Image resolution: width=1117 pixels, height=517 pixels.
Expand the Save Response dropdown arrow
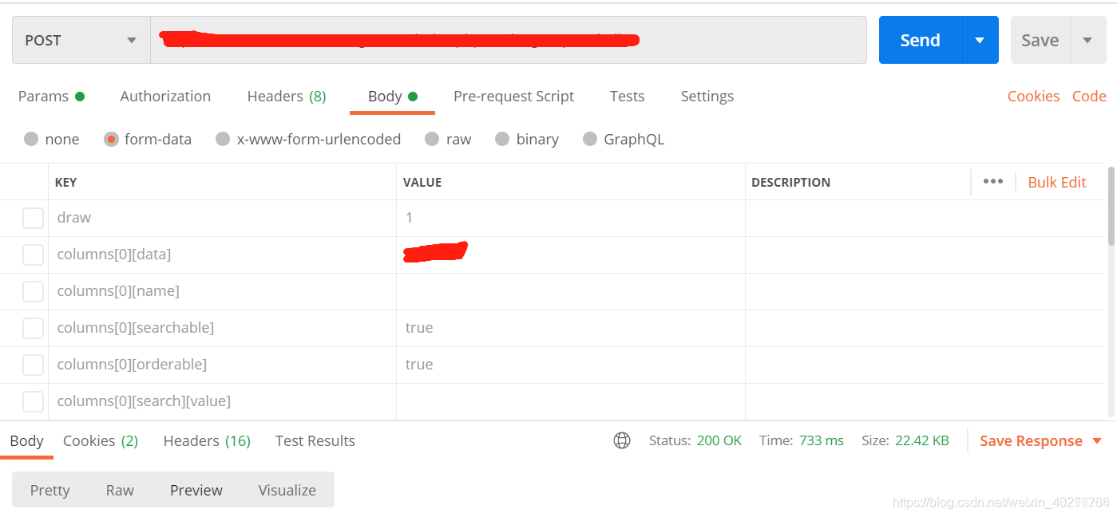1096,441
